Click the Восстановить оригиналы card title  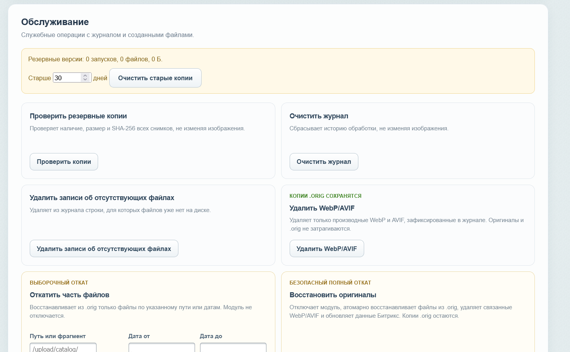[333, 295]
